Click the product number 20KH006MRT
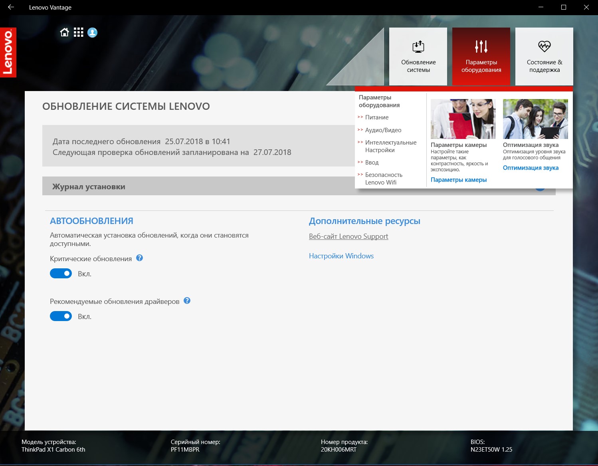Viewport: 598px width, 466px height. tap(339, 450)
